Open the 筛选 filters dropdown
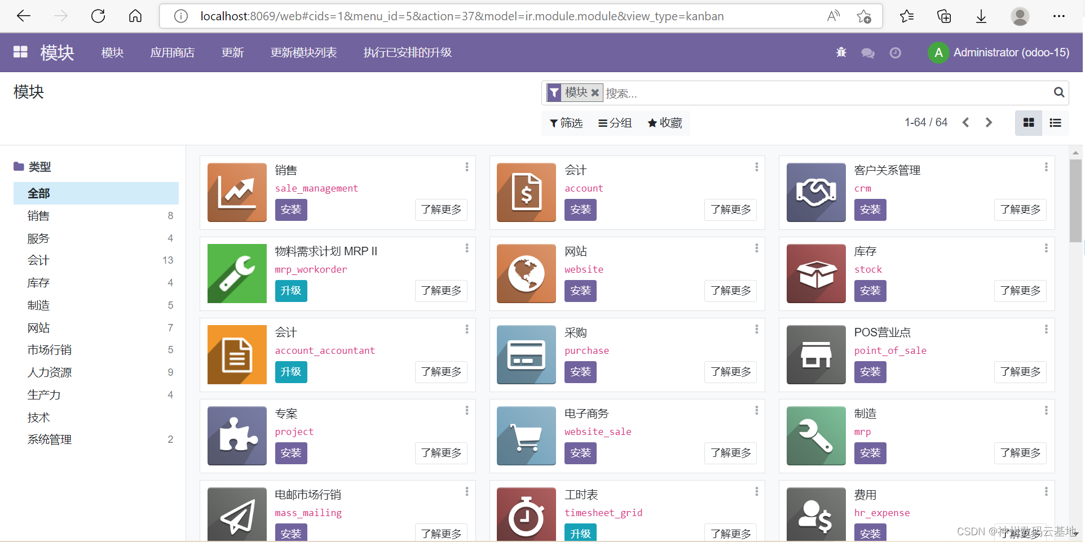The width and height of the screenshot is (1085, 542). coord(566,123)
